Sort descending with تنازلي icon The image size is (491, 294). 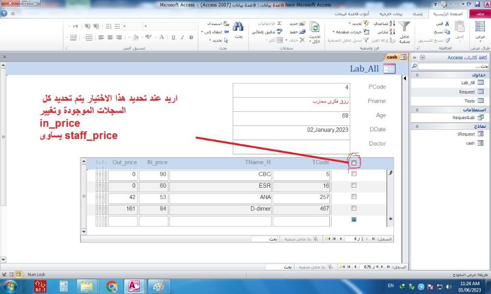392,32
